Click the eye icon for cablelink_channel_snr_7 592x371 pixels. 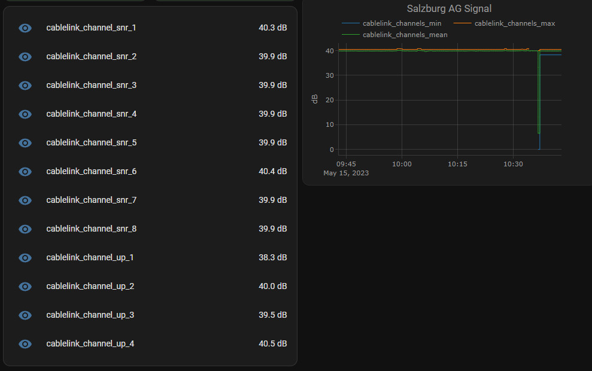pos(25,200)
